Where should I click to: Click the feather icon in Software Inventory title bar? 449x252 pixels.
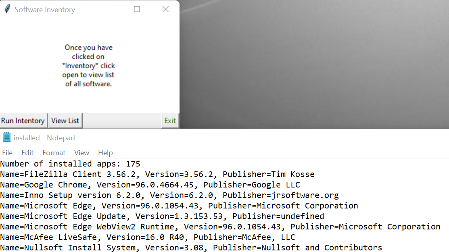[x=7, y=9]
